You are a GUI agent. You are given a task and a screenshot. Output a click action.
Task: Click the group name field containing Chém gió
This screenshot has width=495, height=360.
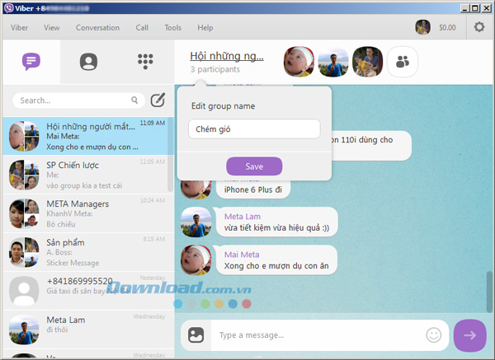(254, 129)
